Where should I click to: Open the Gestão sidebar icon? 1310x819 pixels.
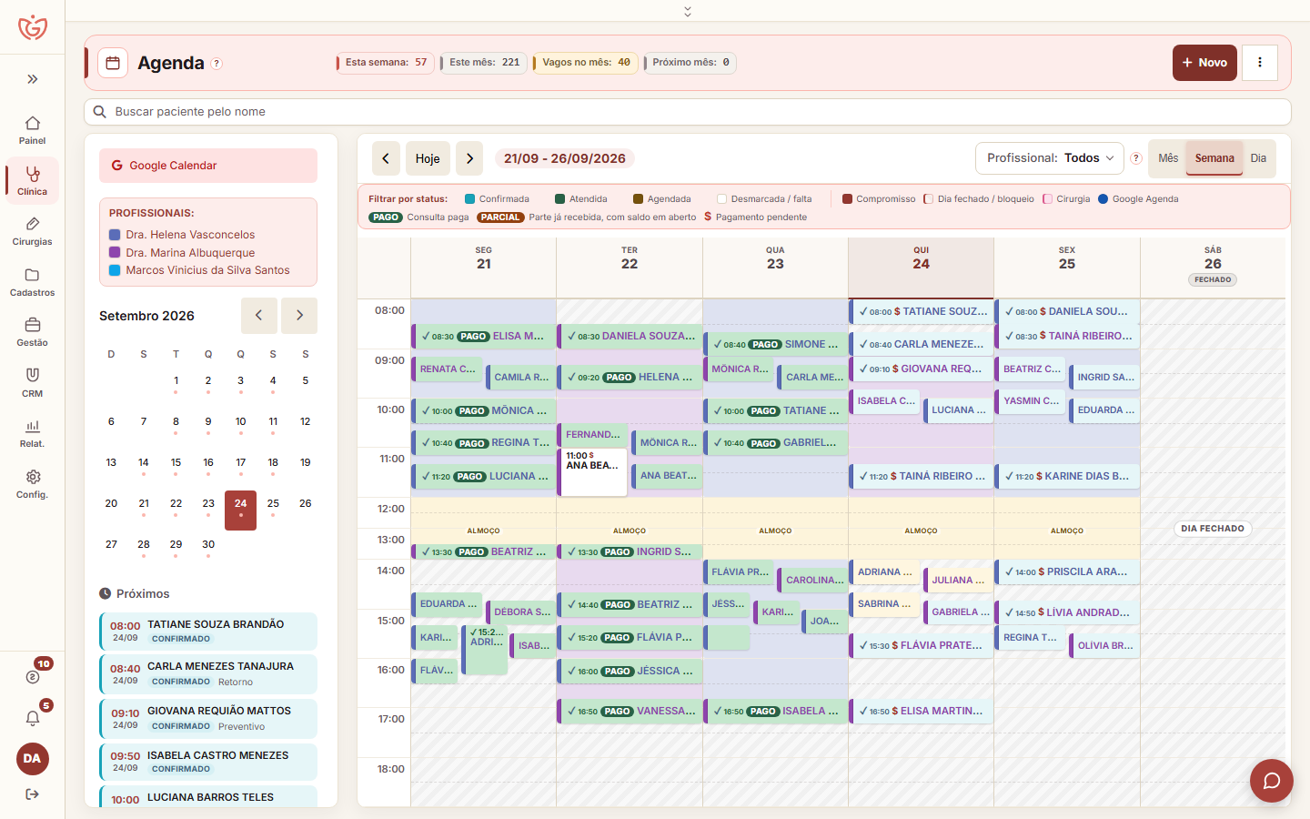point(32,331)
